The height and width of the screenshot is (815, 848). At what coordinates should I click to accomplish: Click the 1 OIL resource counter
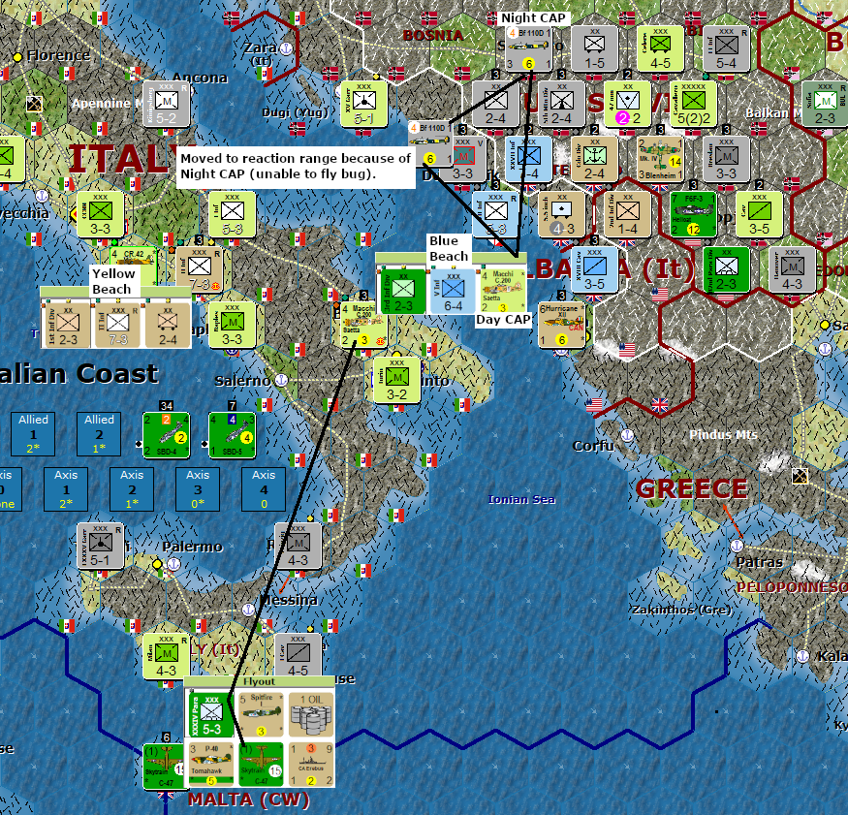coord(311,714)
